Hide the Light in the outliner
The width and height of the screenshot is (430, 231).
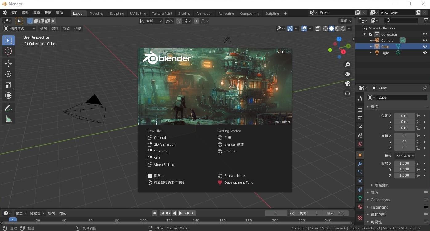(425, 53)
